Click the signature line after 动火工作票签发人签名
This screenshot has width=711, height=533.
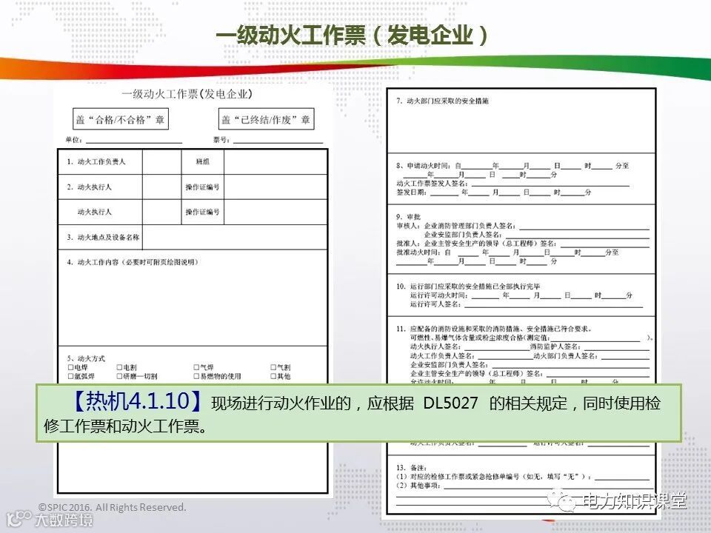(x=550, y=184)
